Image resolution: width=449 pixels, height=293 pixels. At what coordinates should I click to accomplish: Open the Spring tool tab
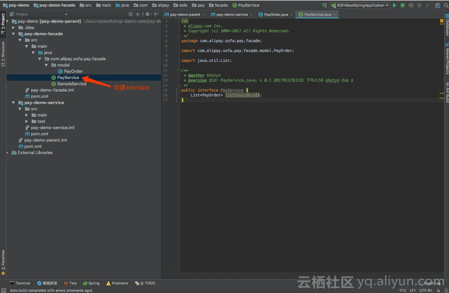click(91, 283)
